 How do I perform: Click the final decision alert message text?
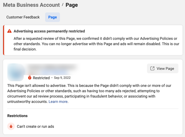pos(97,44)
